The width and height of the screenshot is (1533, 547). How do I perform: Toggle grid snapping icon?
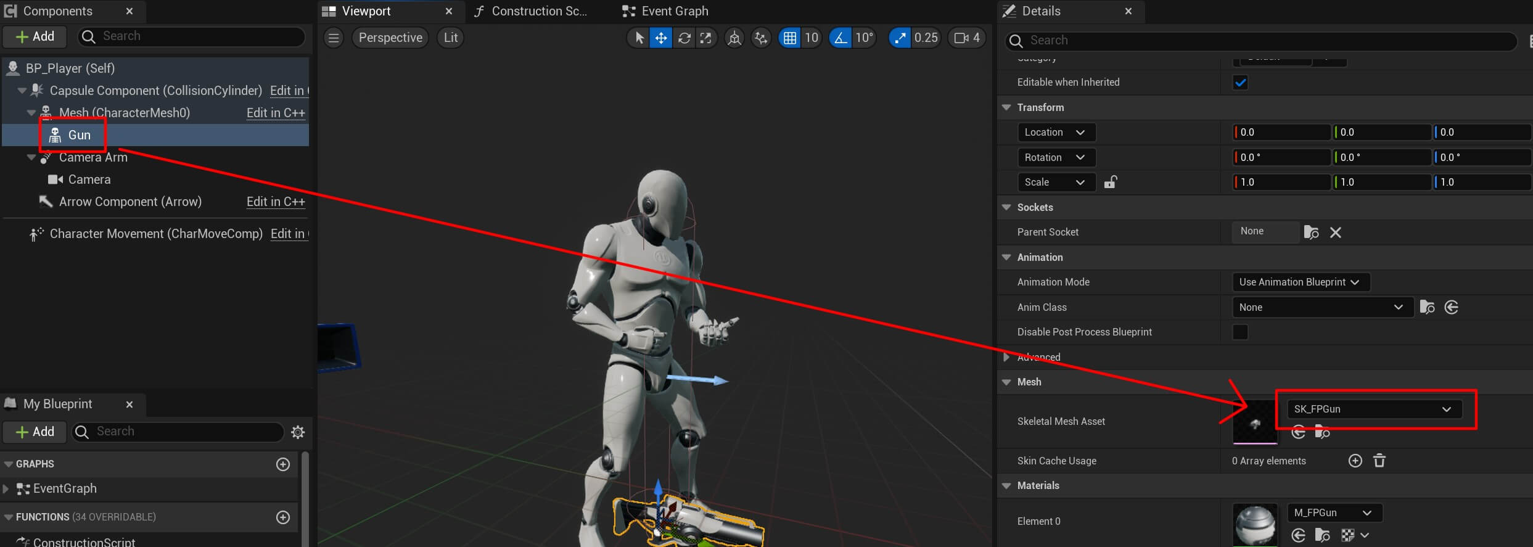(x=789, y=38)
